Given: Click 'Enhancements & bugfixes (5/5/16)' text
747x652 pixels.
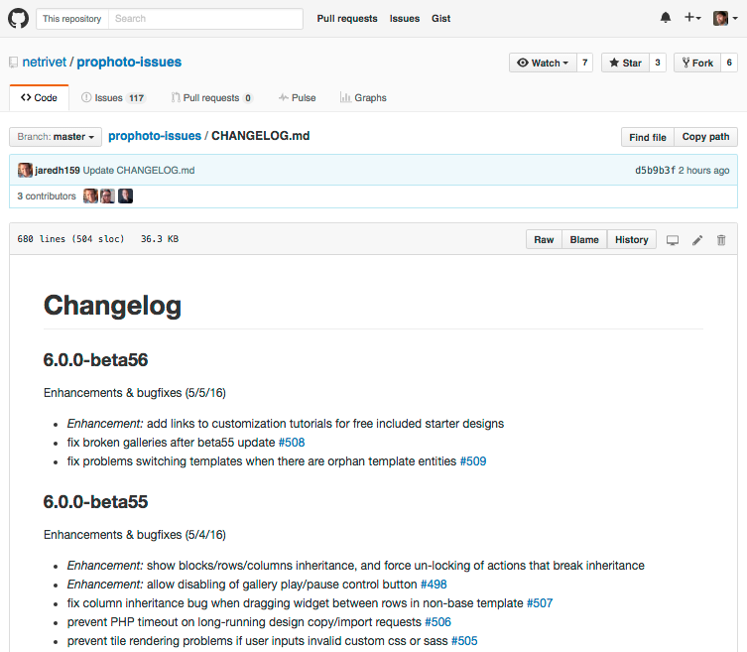Looking at the screenshot, I should click(x=135, y=393).
